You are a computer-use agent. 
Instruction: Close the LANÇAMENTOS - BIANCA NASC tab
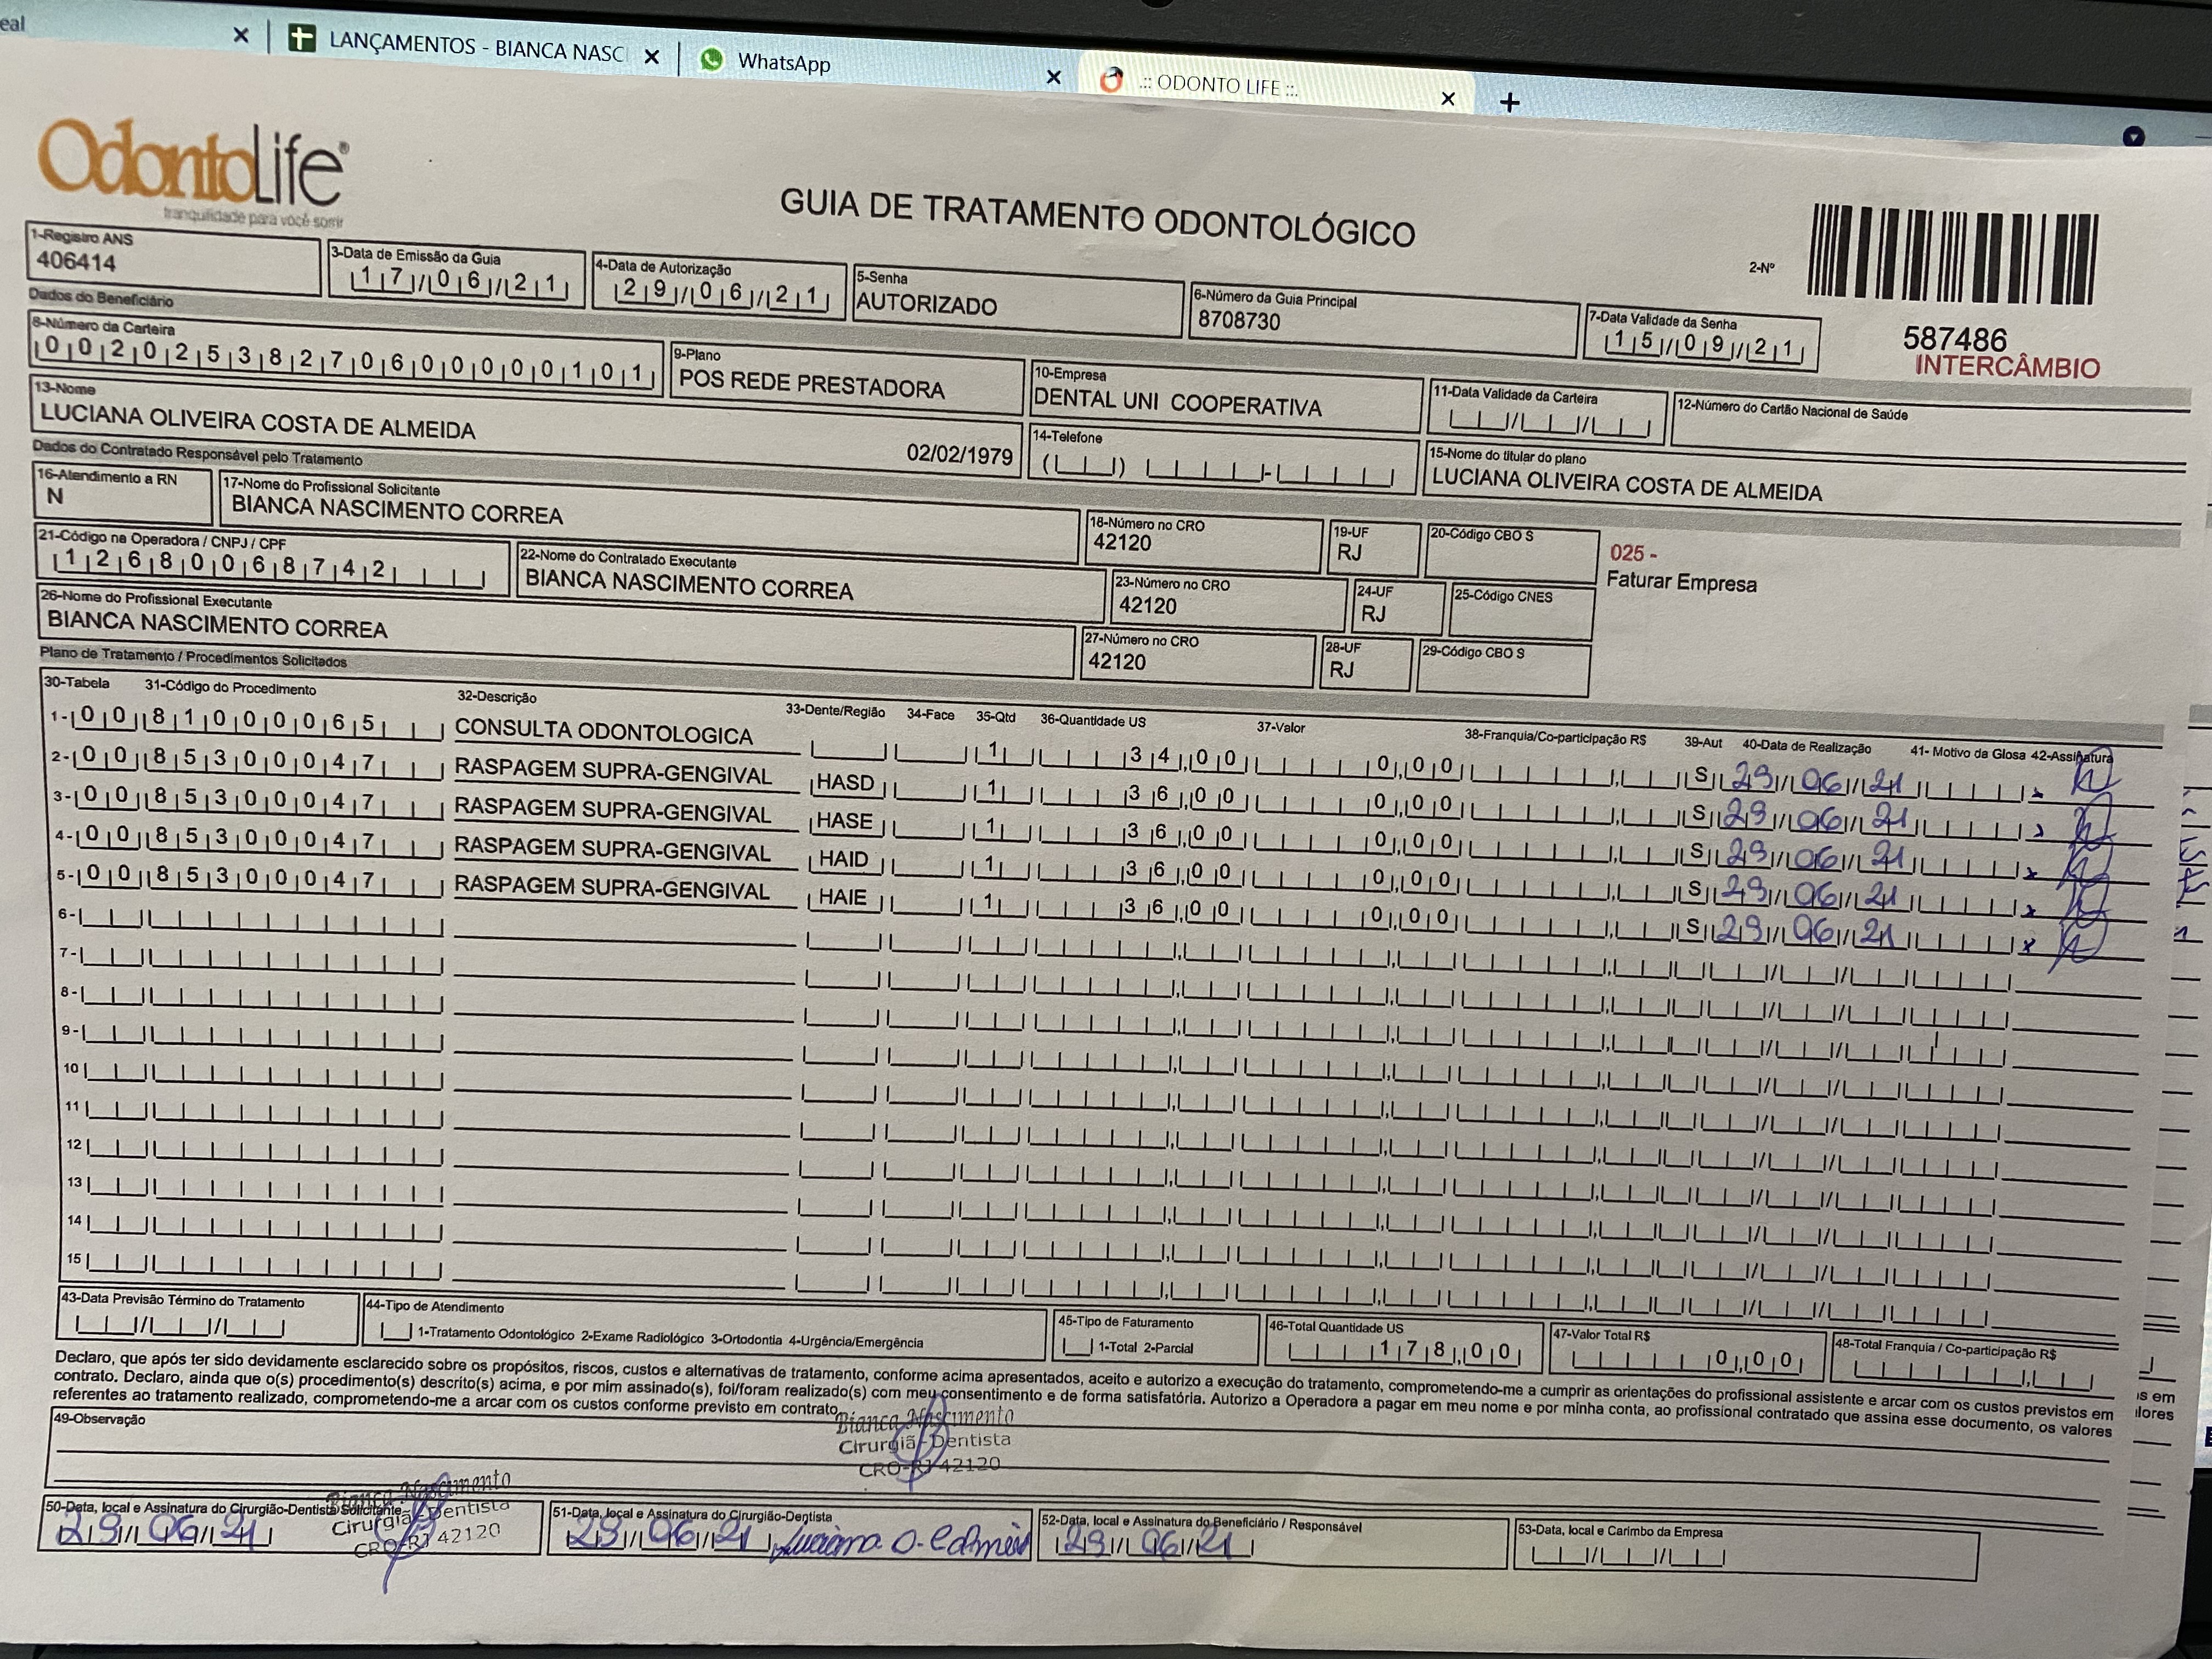pyautogui.click(x=652, y=57)
